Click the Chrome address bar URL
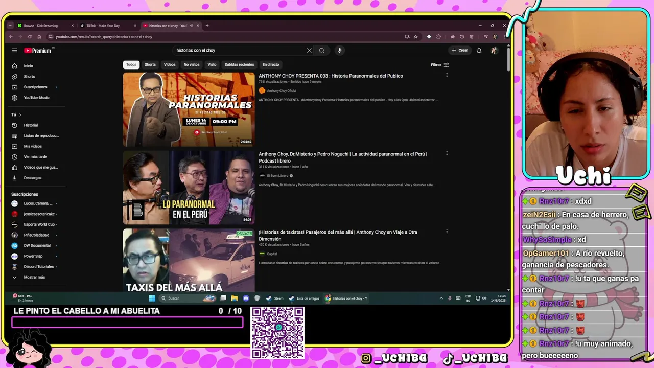Image resolution: width=654 pixels, height=368 pixels. [104, 37]
